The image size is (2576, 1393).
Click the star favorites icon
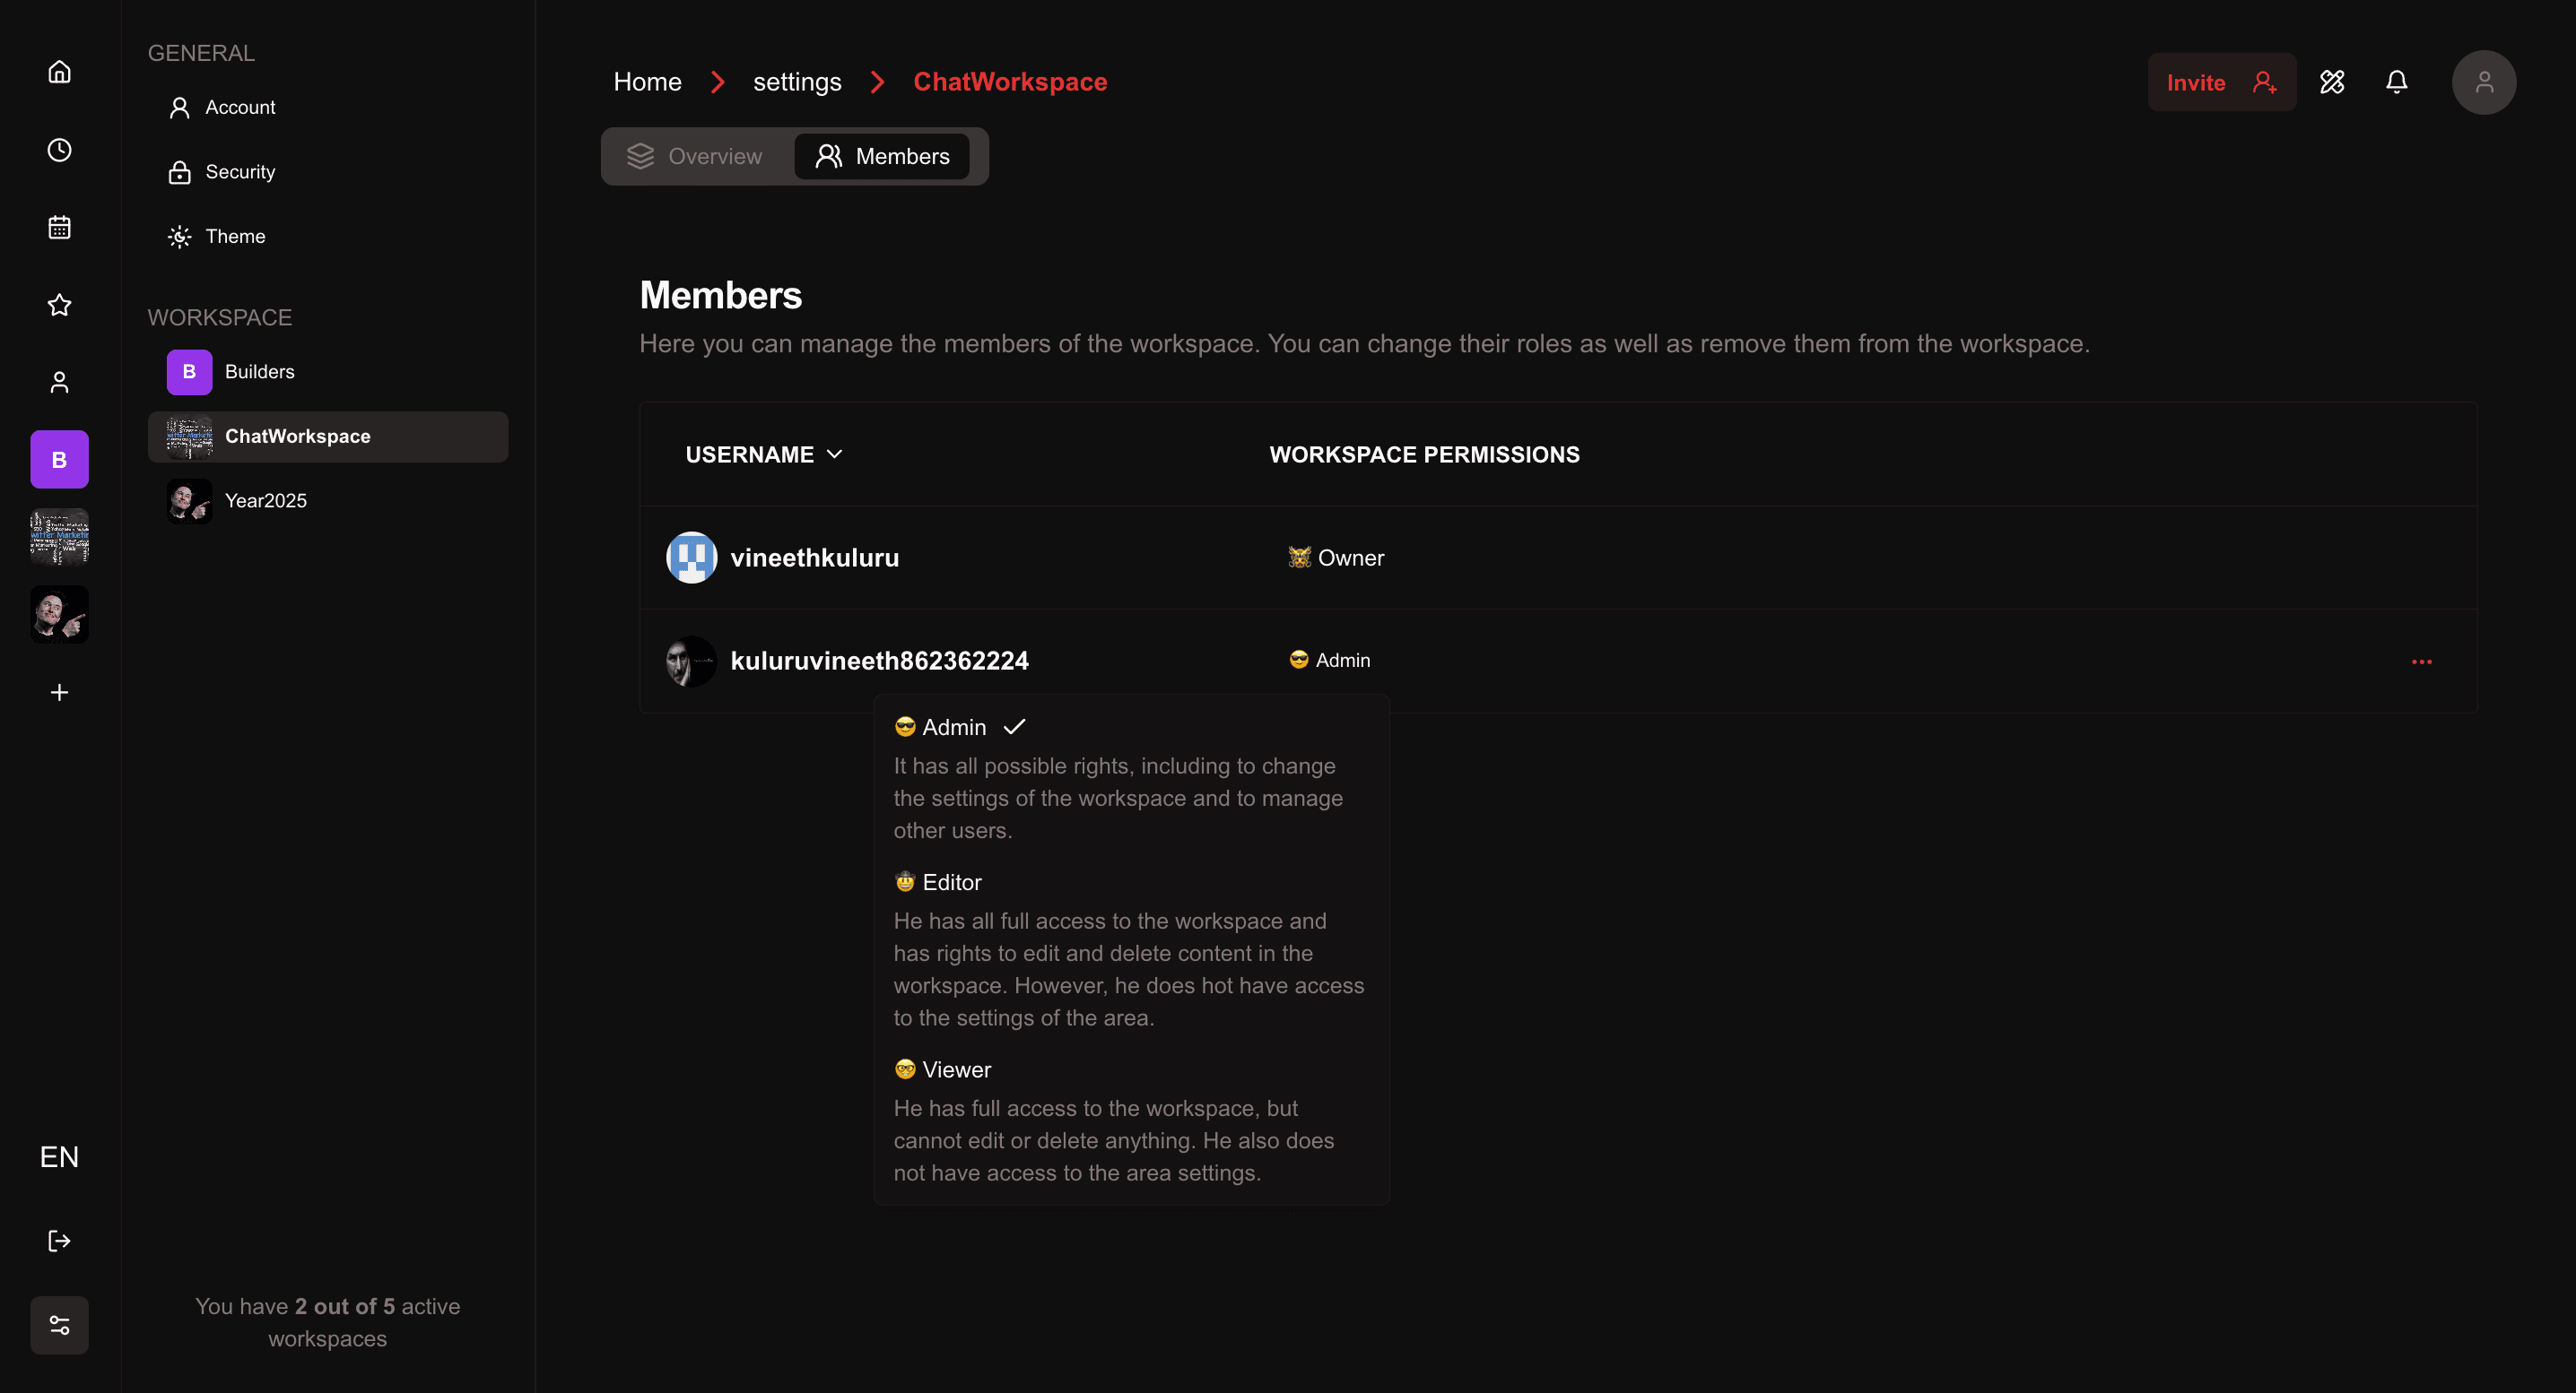(59, 305)
